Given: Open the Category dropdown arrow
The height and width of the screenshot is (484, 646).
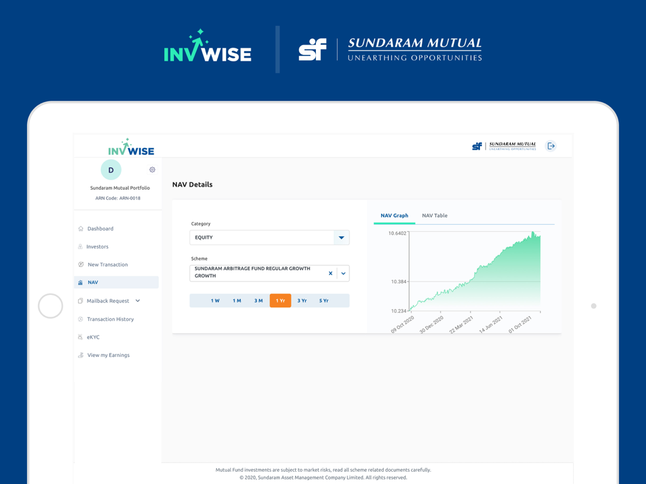Looking at the screenshot, I should pyautogui.click(x=341, y=237).
